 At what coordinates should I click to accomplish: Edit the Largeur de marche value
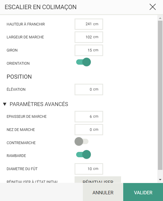pyautogui.click(x=89, y=37)
